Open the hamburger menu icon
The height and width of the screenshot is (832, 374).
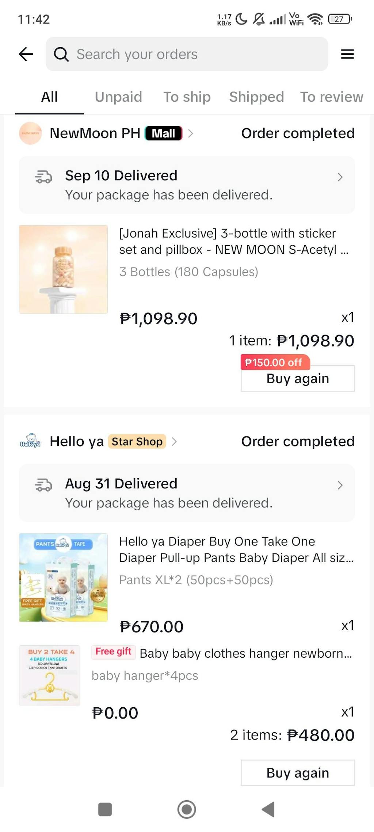click(347, 54)
